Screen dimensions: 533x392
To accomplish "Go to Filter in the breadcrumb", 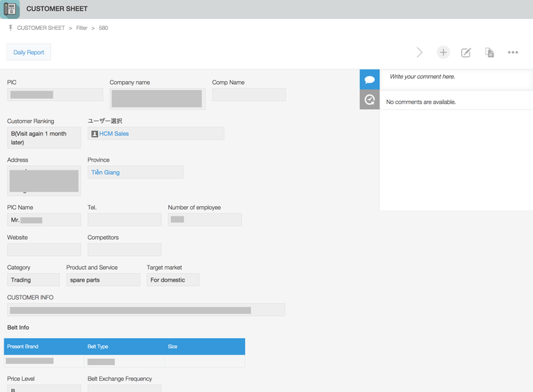I will tap(82, 28).
